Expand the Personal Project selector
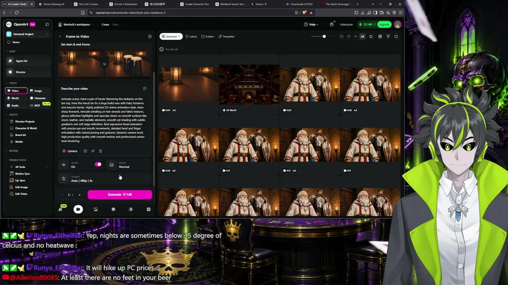Viewport: 508px width, 285px height. pyautogui.click(x=27, y=34)
